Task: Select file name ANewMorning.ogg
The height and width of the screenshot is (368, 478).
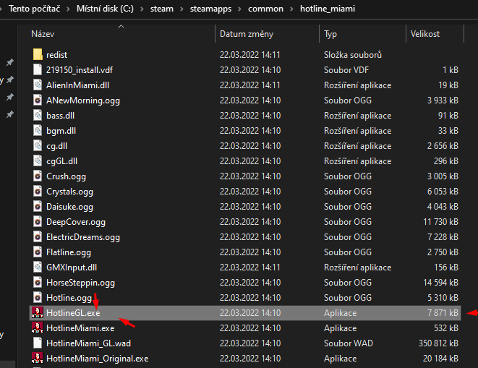Action: pyautogui.click(x=83, y=100)
